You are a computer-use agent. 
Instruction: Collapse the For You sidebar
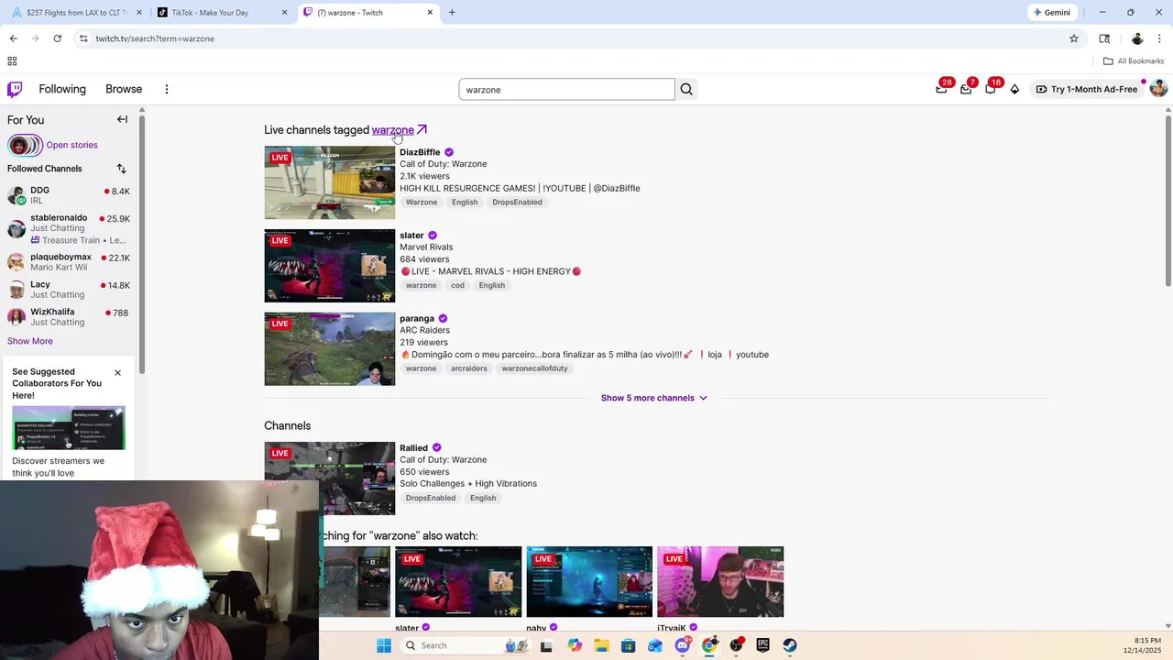[x=122, y=119]
